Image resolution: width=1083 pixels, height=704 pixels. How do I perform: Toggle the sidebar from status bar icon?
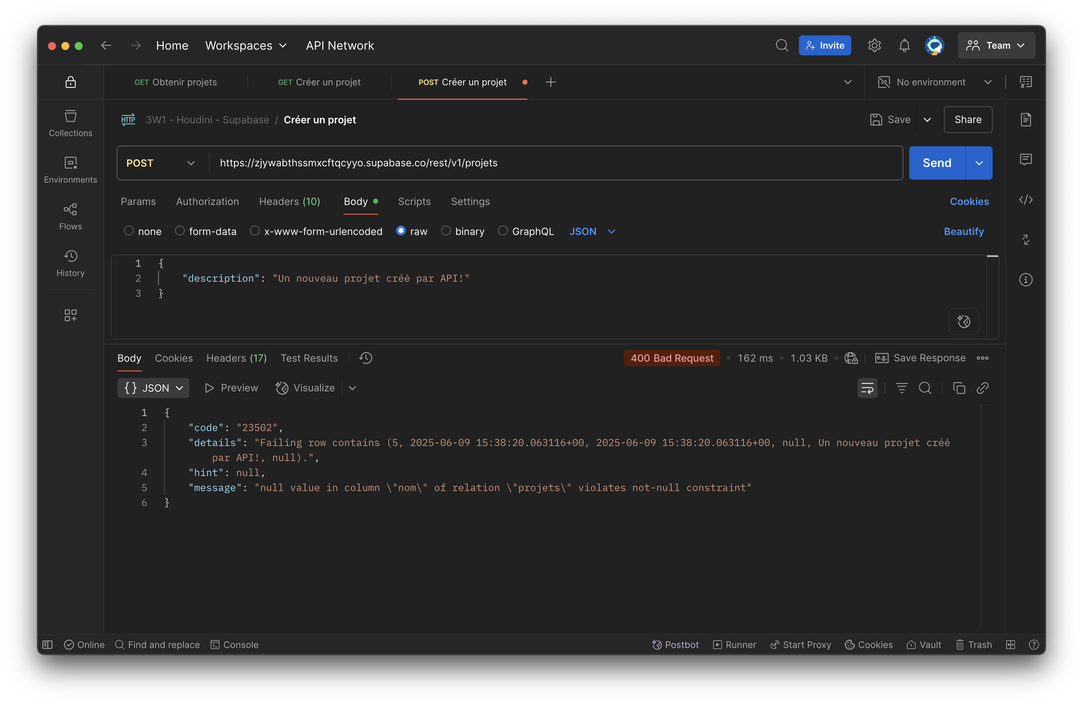[47, 644]
